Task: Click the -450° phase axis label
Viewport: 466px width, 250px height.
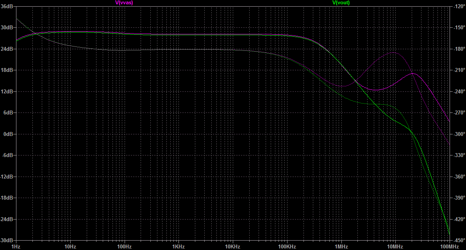Action: [x=459, y=240]
